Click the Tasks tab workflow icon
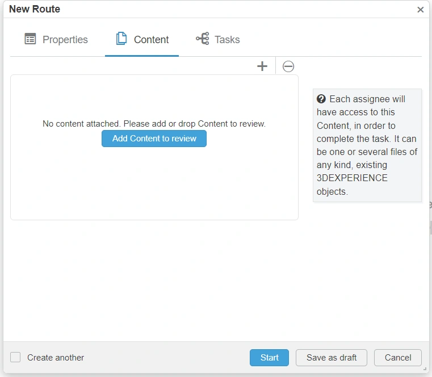The width and height of the screenshot is (432, 377). tap(202, 39)
